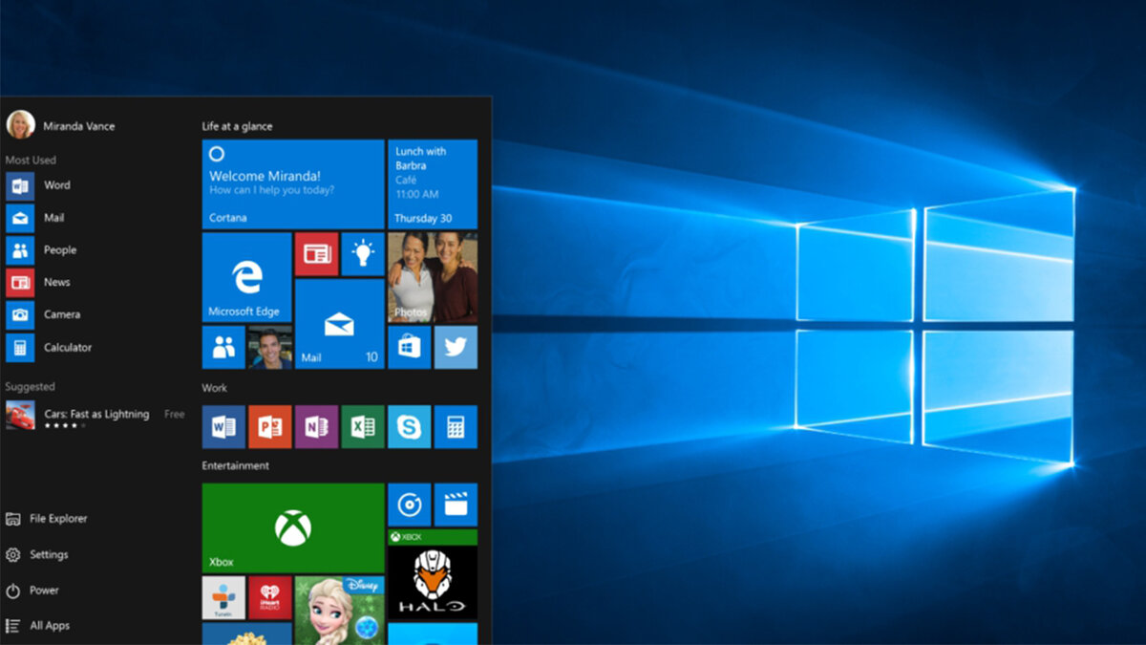Open the Groove Music disc tile
Screen dimensions: 1146x645
(x=409, y=505)
